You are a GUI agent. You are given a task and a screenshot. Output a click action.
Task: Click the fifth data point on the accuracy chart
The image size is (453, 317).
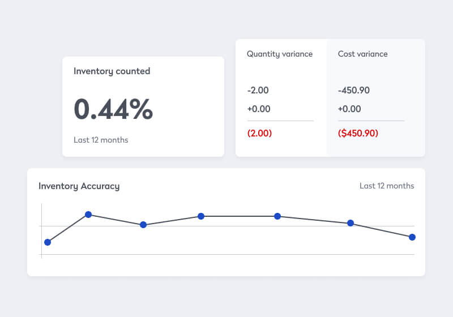277,216
